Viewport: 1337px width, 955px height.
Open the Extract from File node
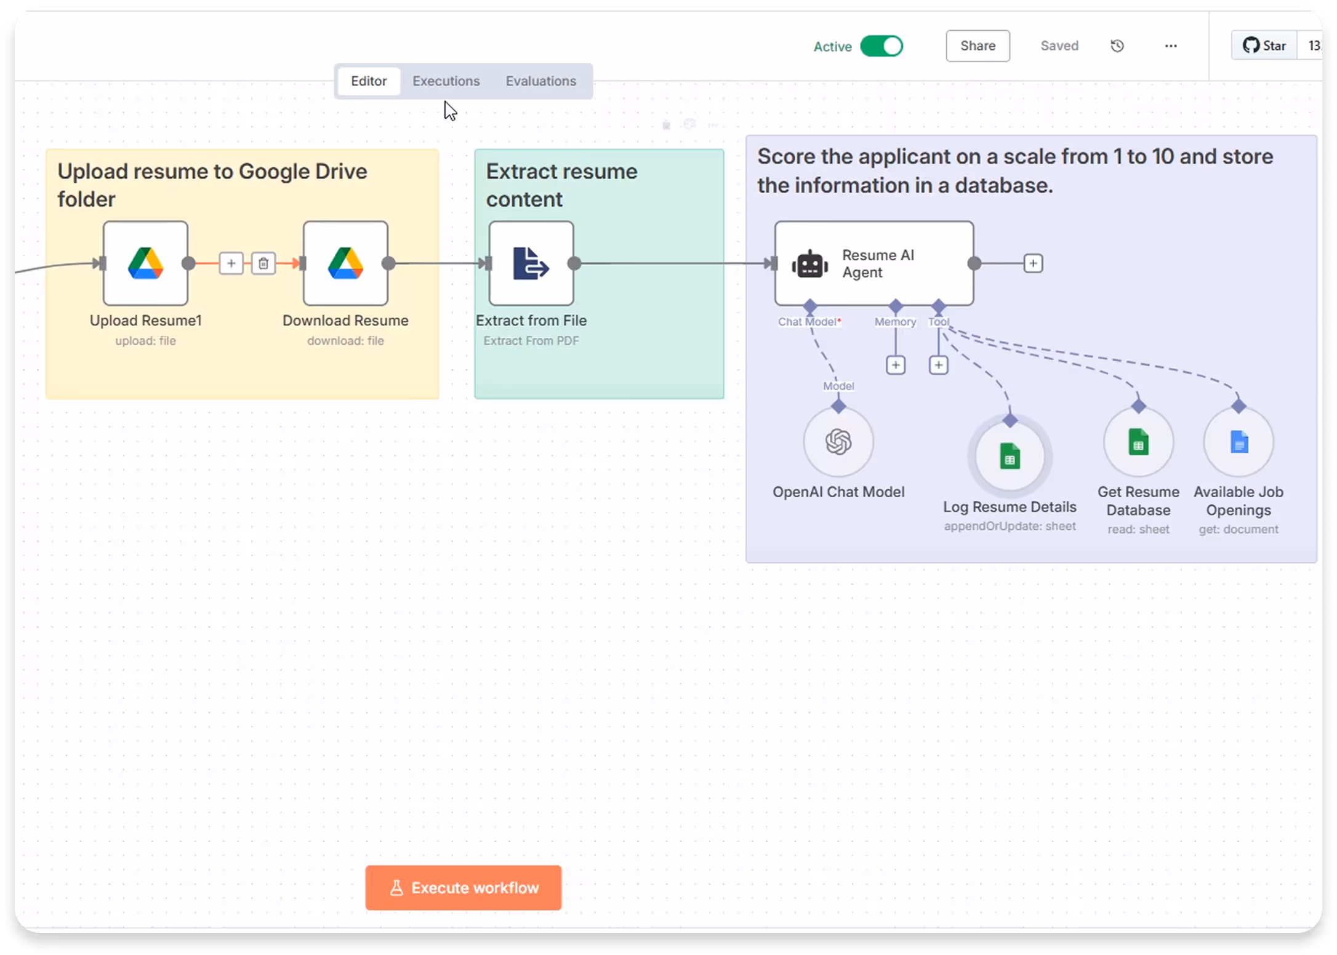tap(531, 263)
